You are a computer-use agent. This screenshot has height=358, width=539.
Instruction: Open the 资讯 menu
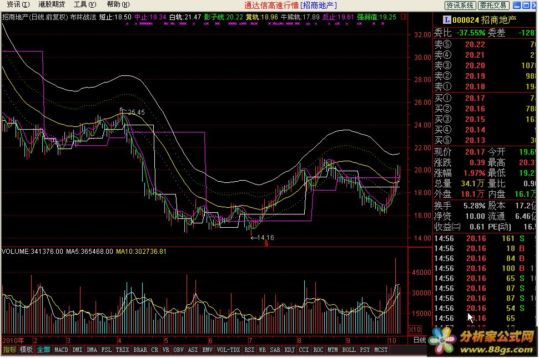pos(18,4)
